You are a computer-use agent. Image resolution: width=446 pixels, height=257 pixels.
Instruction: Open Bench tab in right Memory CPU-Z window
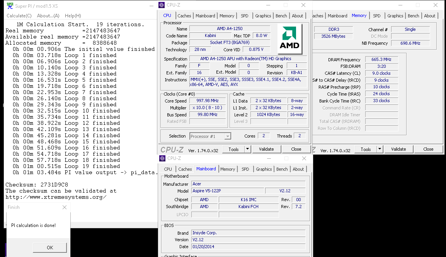413,16
